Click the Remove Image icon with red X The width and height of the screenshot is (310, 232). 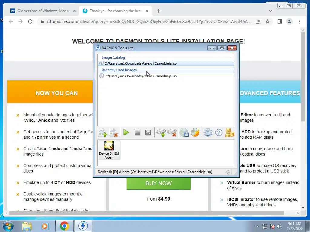click(114, 133)
